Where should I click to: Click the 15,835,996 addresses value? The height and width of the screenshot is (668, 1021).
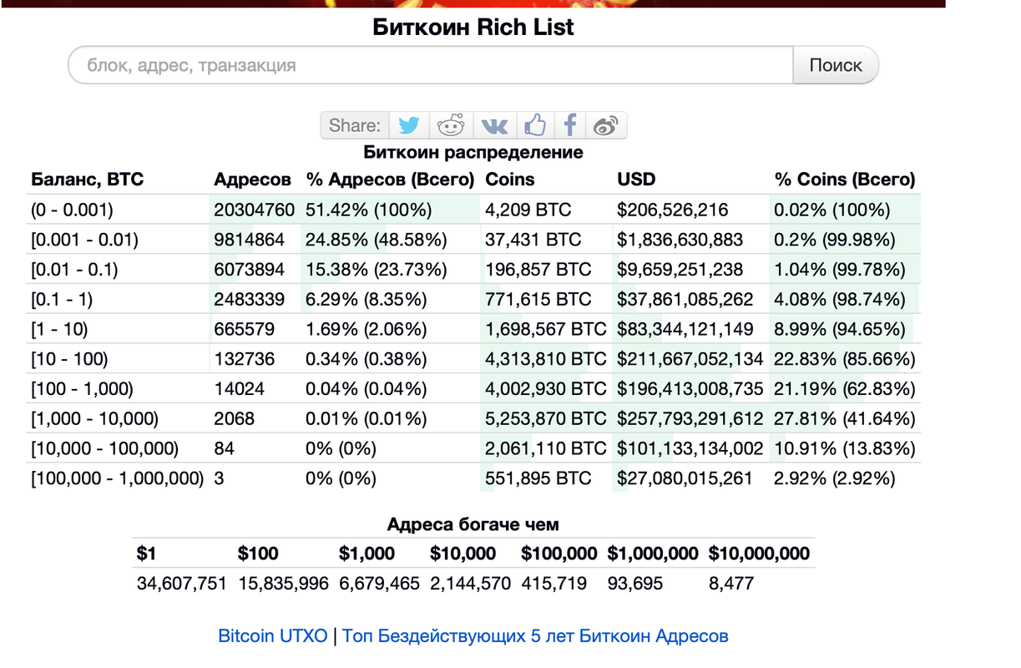(x=284, y=584)
